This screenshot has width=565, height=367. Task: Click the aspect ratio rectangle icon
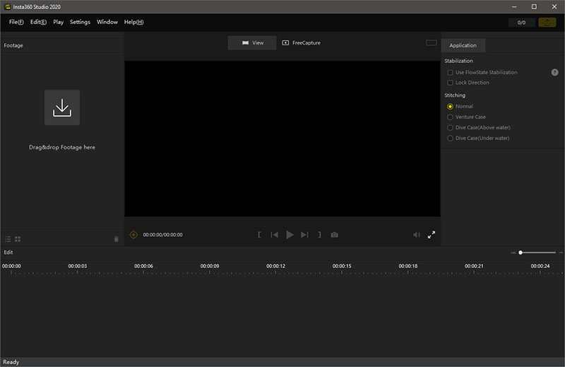point(432,42)
